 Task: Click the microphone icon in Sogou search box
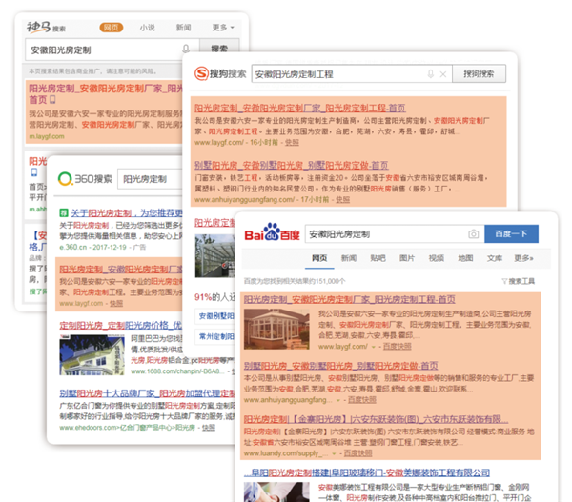(431, 73)
